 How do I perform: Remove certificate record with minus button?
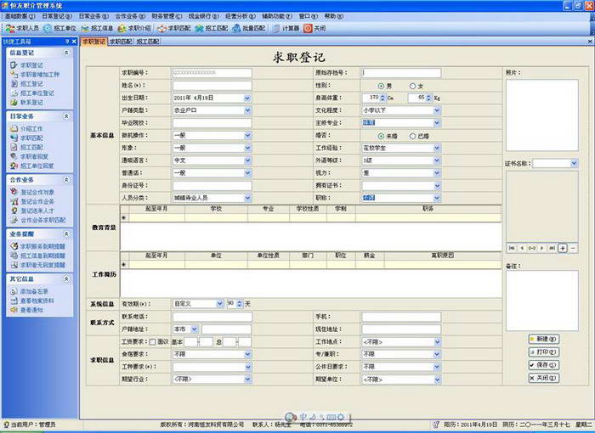[x=573, y=248]
